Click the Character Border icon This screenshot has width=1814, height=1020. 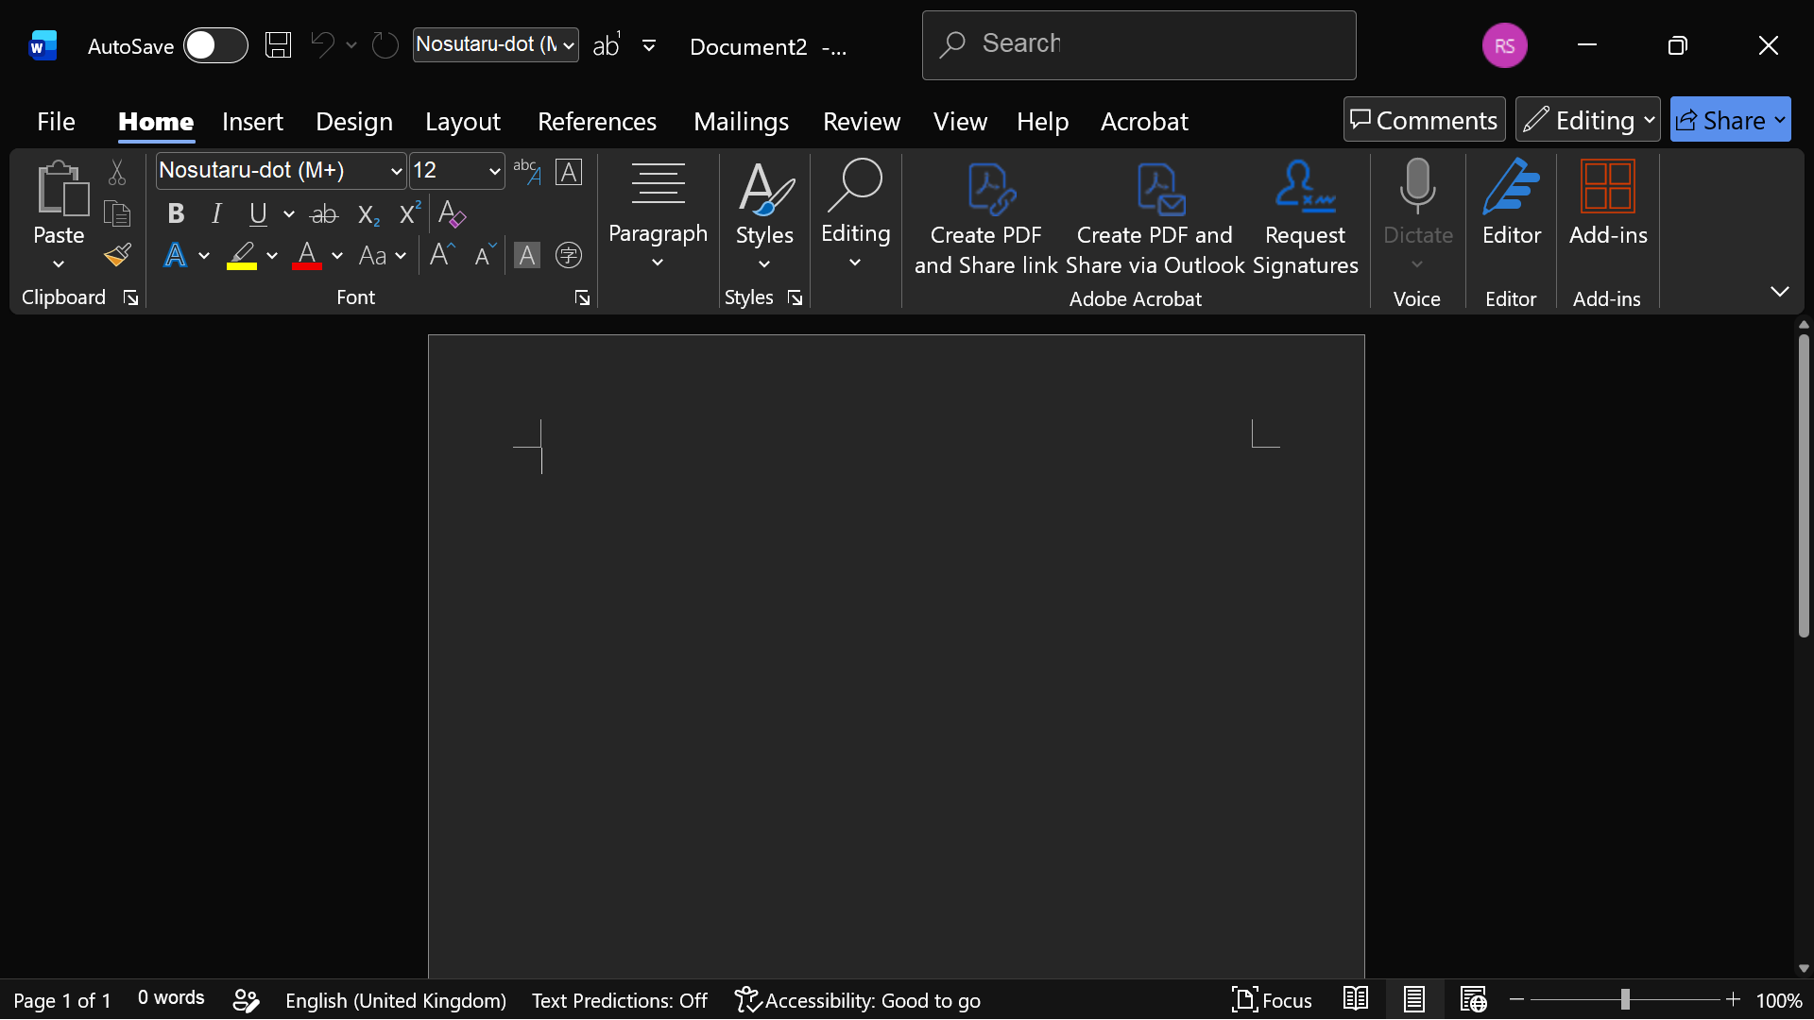click(569, 172)
